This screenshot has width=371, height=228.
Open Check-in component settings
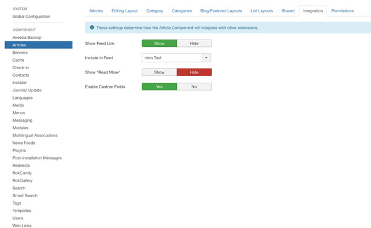(x=20, y=67)
